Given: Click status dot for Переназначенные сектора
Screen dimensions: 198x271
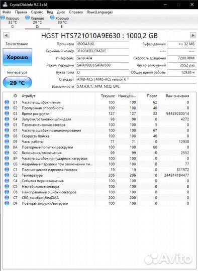Looking at the screenshot, I should pyautogui.click(x=7, y=125).
